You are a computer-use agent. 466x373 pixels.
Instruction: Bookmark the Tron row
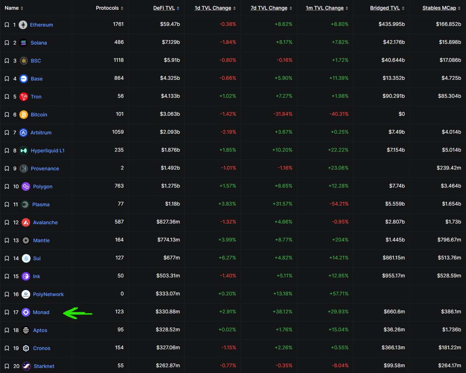7,97
